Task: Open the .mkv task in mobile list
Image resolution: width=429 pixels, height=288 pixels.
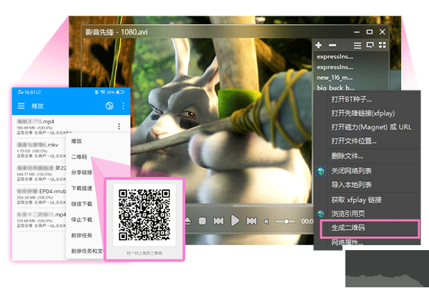Action: pyautogui.click(x=41, y=150)
